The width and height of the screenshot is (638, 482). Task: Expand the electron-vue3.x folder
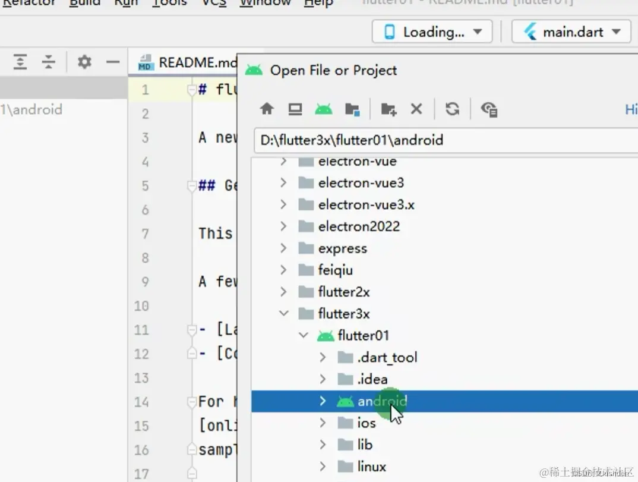tap(283, 204)
